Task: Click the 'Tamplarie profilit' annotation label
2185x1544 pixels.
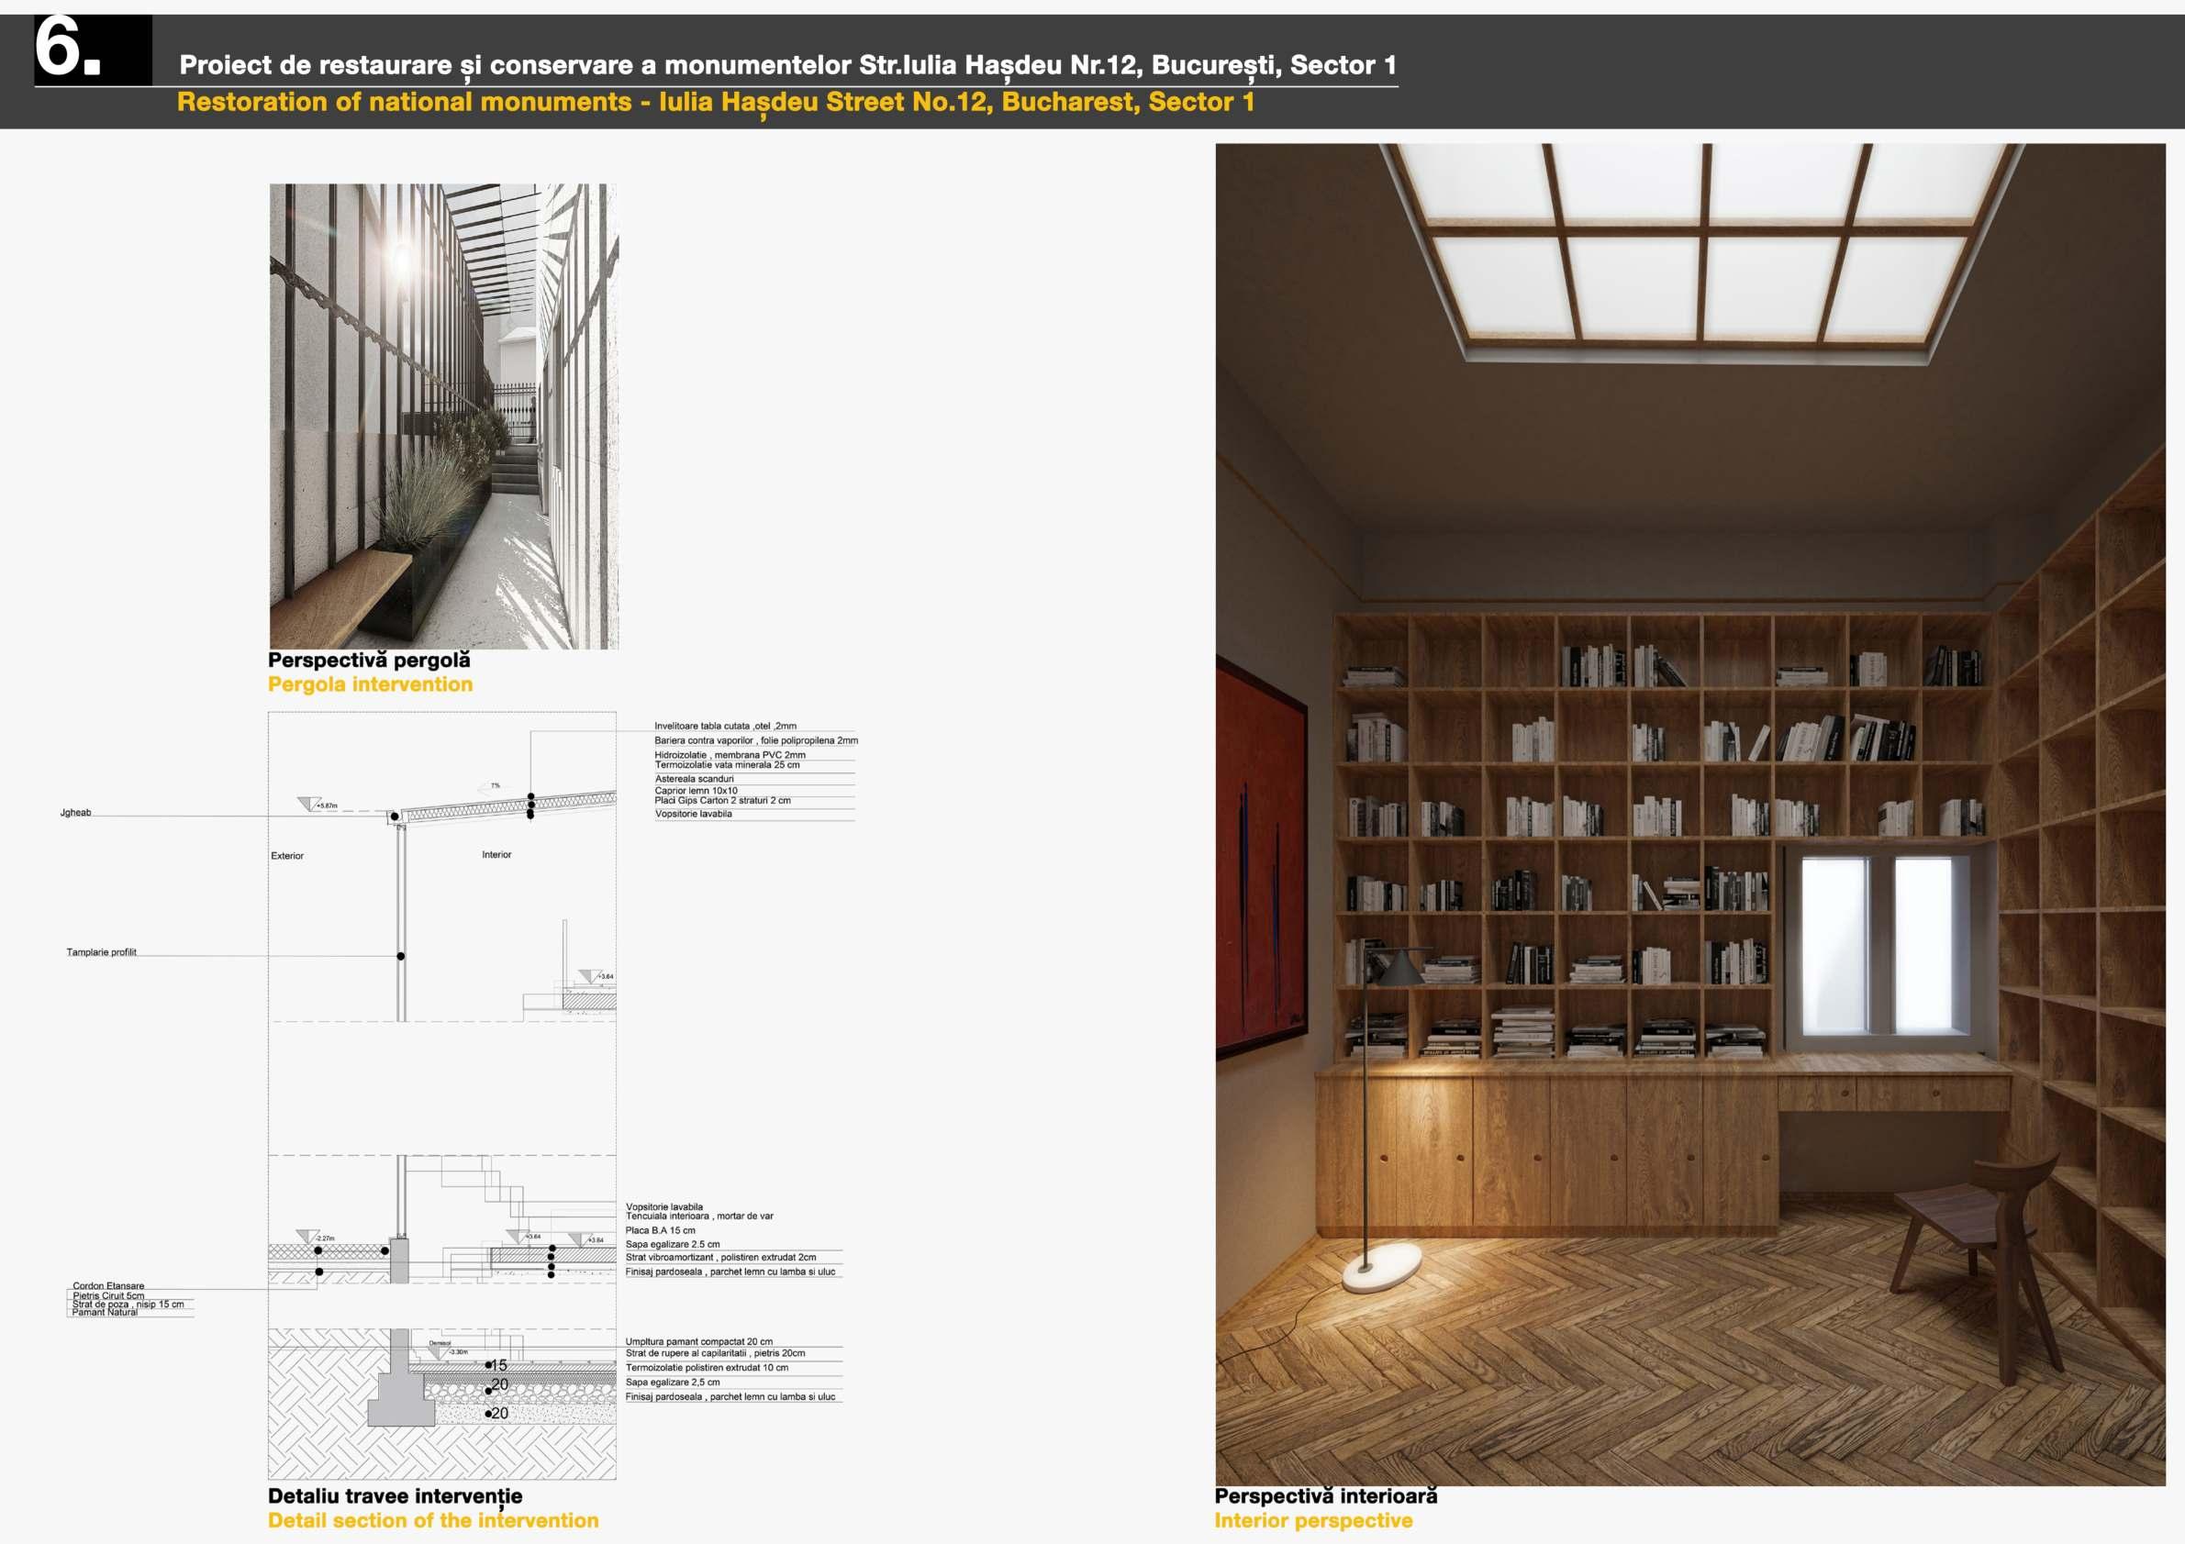Action: tap(101, 952)
